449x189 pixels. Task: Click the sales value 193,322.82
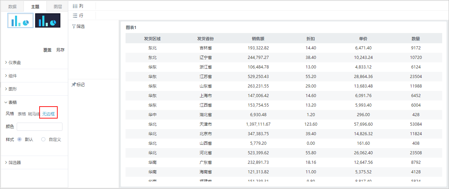click(258, 48)
